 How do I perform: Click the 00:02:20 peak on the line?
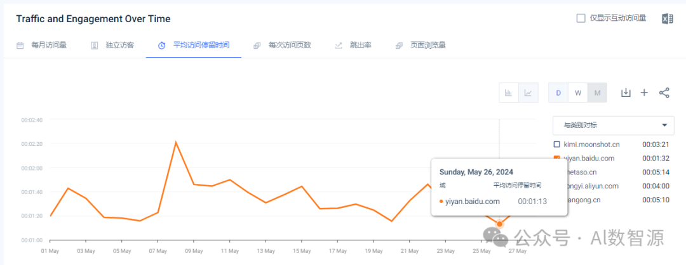[175, 142]
